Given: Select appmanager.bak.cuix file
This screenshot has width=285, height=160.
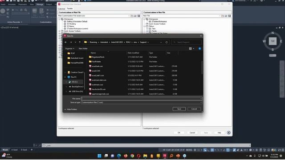Looking at the screenshot, I should 100,94.
